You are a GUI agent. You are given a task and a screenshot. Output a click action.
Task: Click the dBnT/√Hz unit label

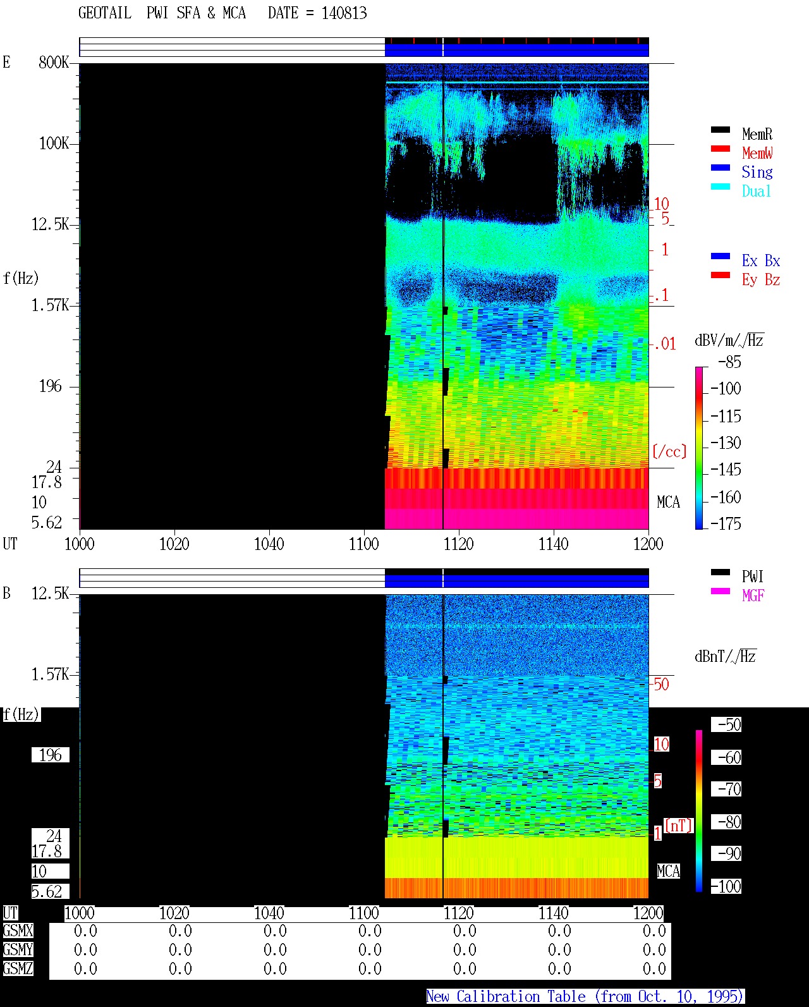726,656
